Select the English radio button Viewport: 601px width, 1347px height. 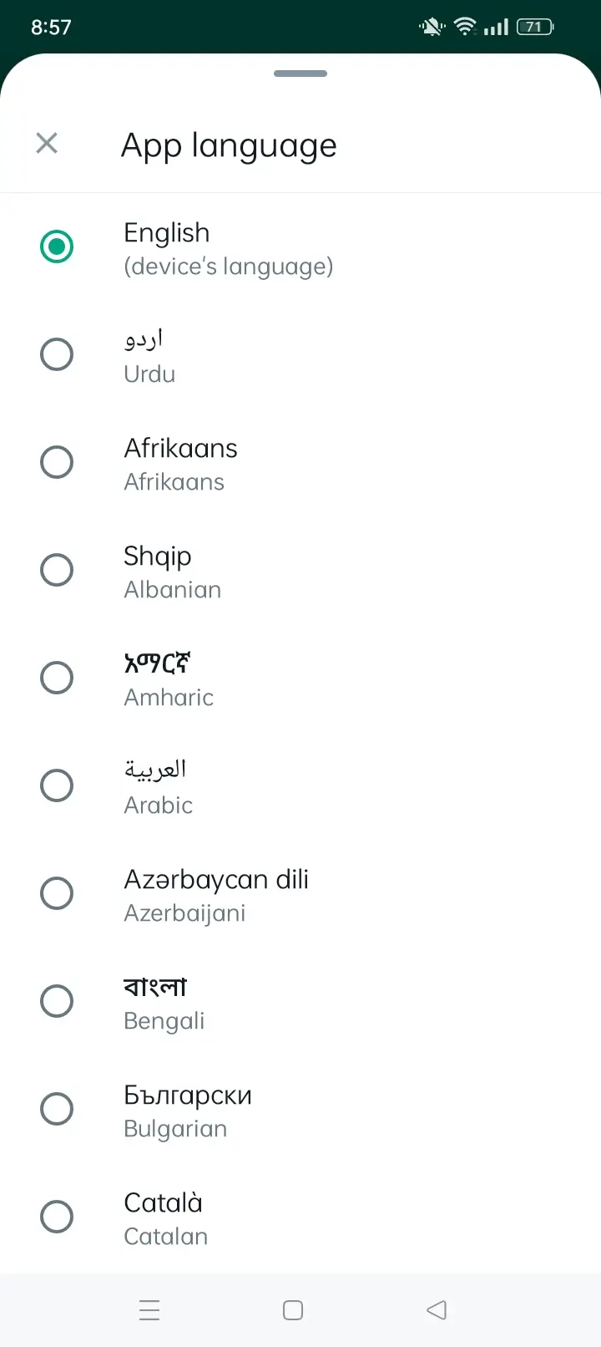point(57,247)
